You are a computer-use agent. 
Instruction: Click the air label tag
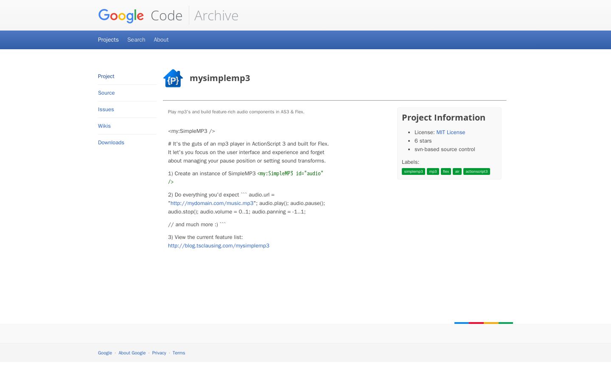[x=457, y=171]
